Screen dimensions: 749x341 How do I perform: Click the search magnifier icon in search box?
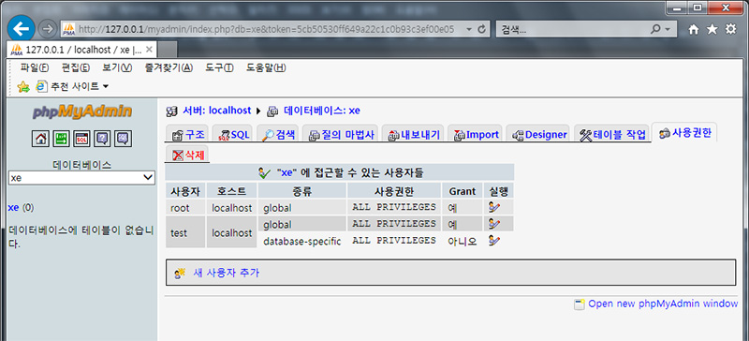[x=656, y=29]
